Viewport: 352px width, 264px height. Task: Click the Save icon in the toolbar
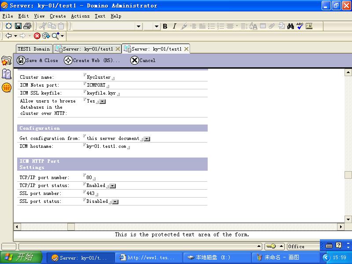click(x=18, y=26)
